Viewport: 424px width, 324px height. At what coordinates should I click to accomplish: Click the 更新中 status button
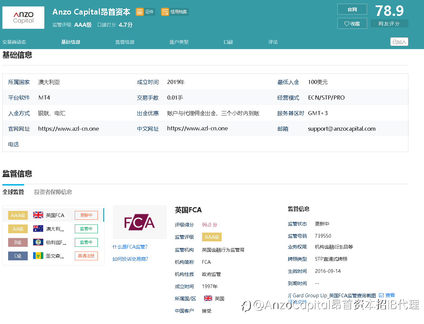coord(86,215)
